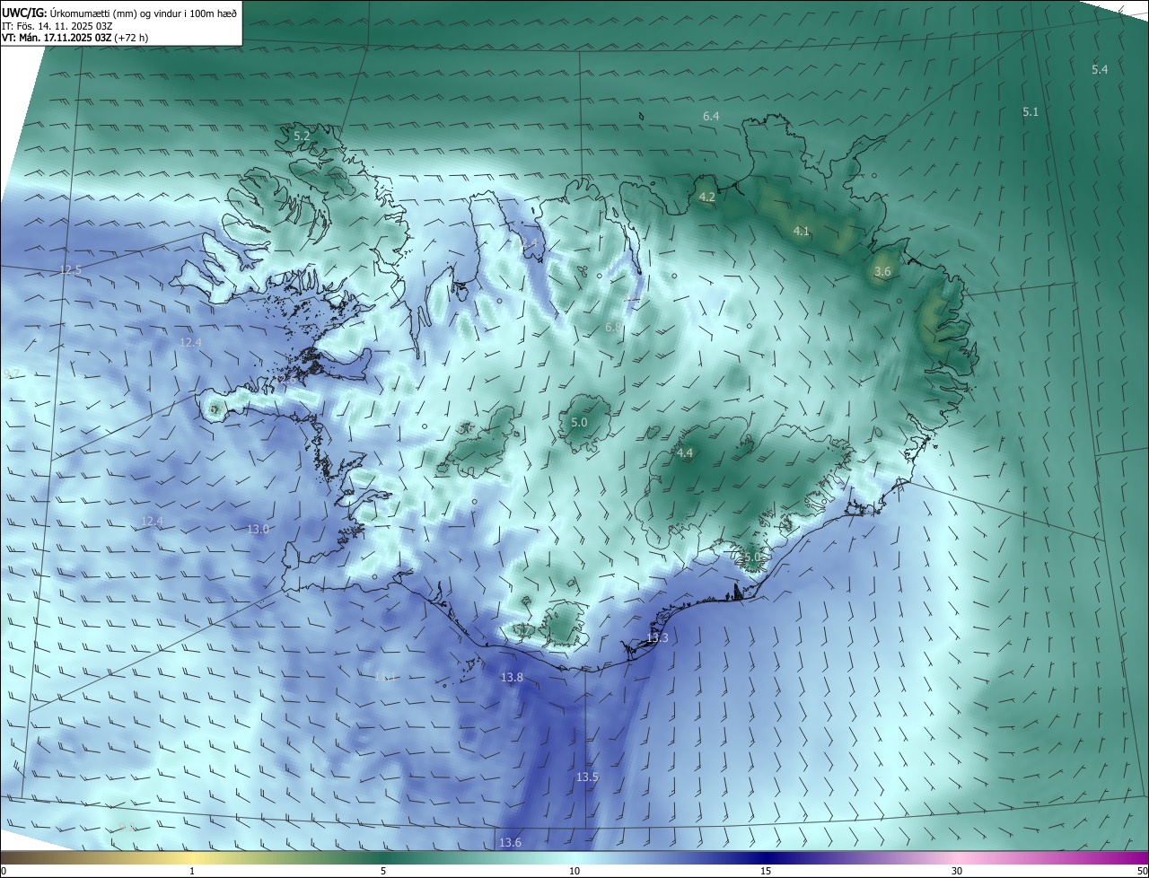This screenshot has width=1149, height=878.
Task: Click the 5.4 value on the map
Action: click(1100, 69)
